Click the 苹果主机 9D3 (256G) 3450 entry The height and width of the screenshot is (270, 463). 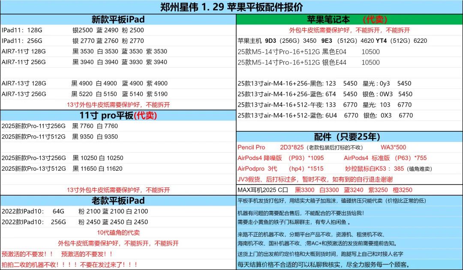[x=277, y=41]
